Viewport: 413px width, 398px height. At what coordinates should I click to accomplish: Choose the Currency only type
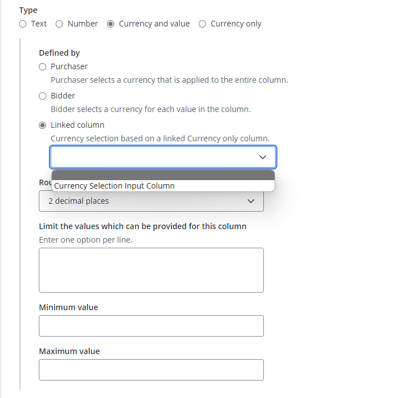(202, 24)
